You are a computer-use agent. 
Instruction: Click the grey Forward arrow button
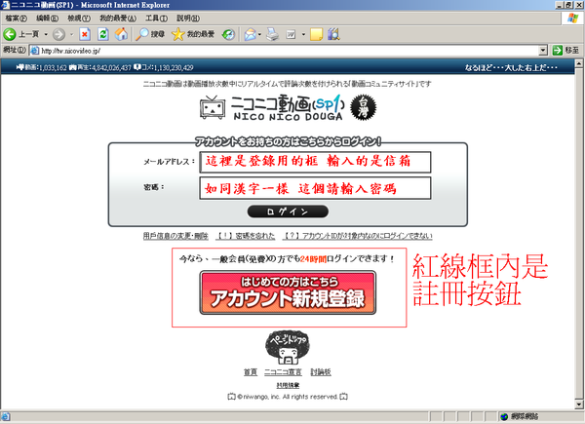(x=58, y=35)
